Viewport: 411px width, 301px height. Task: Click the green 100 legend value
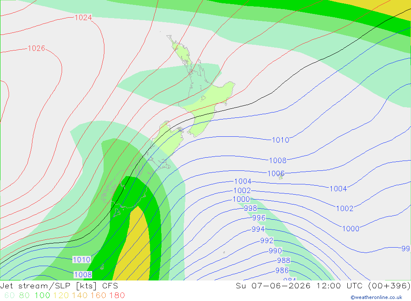(42, 296)
